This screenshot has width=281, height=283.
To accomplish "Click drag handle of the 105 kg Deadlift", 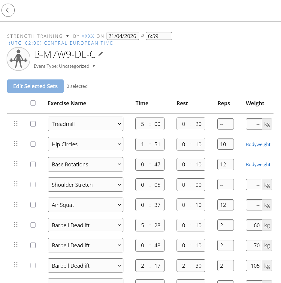I will pyautogui.click(x=16, y=265).
